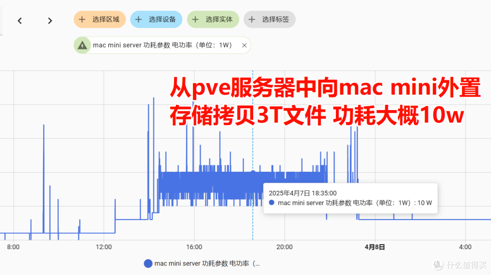Click power entity icon on mac mini chip
491x275 pixels.
coord(82,45)
